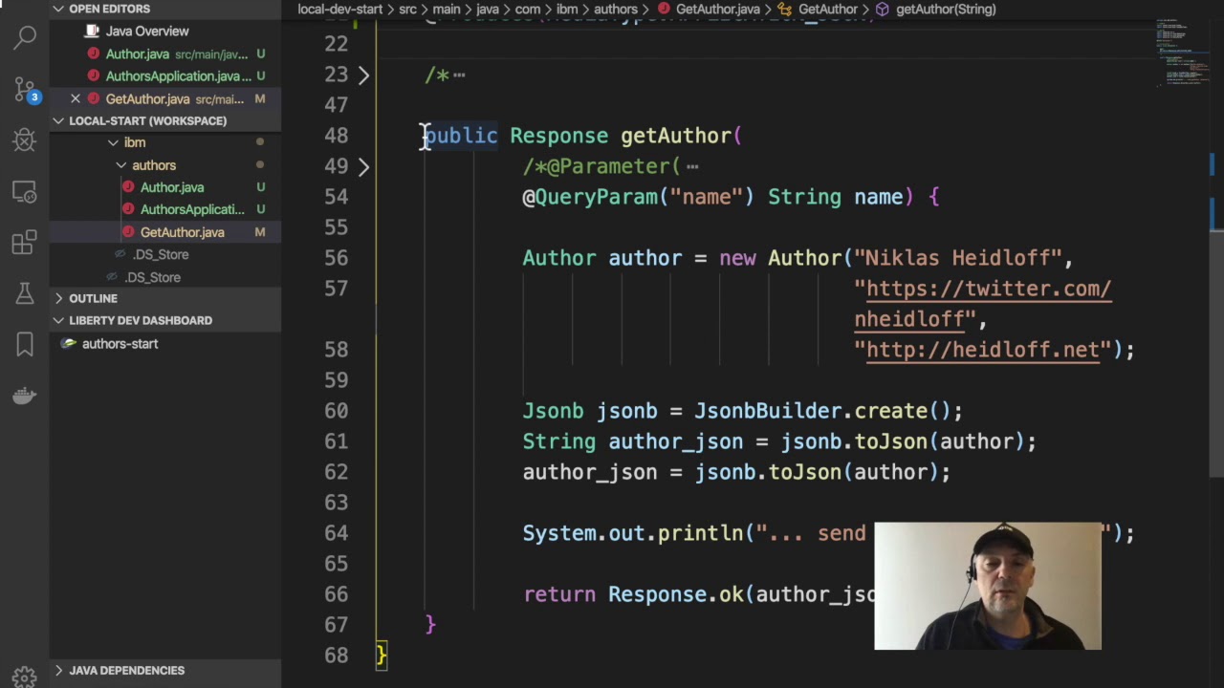Click breadcrumb local-dev-start
The height and width of the screenshot is (688, 1224).
(339, 10)
